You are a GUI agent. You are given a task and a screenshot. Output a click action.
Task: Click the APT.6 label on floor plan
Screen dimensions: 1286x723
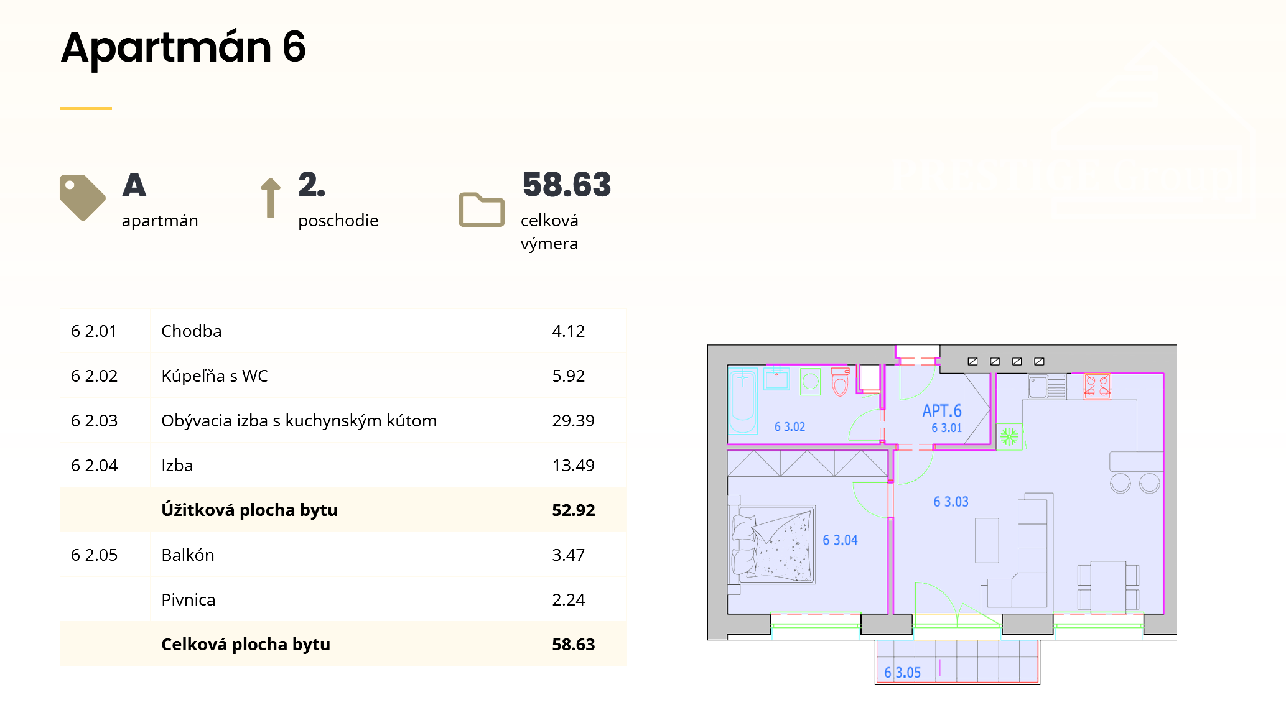[x=941, y=411]
